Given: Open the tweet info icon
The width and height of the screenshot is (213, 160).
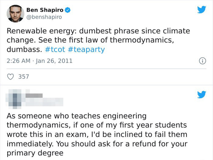Looking at the screenshot, I should coord(202,61).
